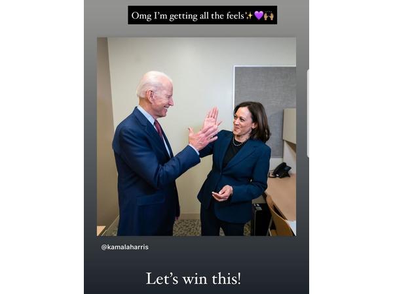The height and width of the screenshot is (294, 393).
Task: Tap the "Let's win this!" text
Action: [x=193, y=278]
